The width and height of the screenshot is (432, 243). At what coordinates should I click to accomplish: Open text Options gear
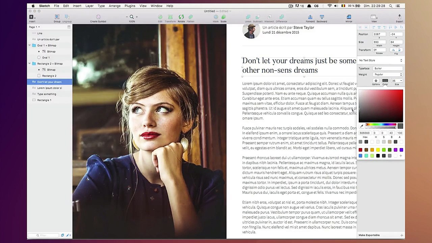click(x=376, y=81)
